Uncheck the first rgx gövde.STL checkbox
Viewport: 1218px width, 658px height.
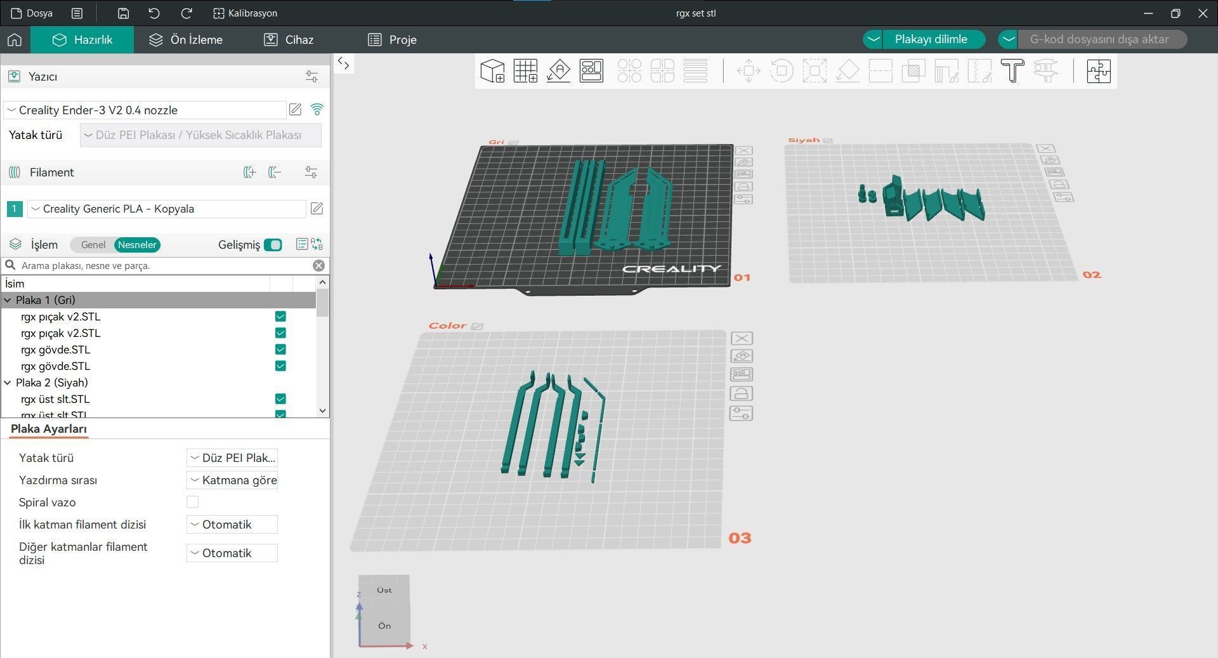coord(280,350)
